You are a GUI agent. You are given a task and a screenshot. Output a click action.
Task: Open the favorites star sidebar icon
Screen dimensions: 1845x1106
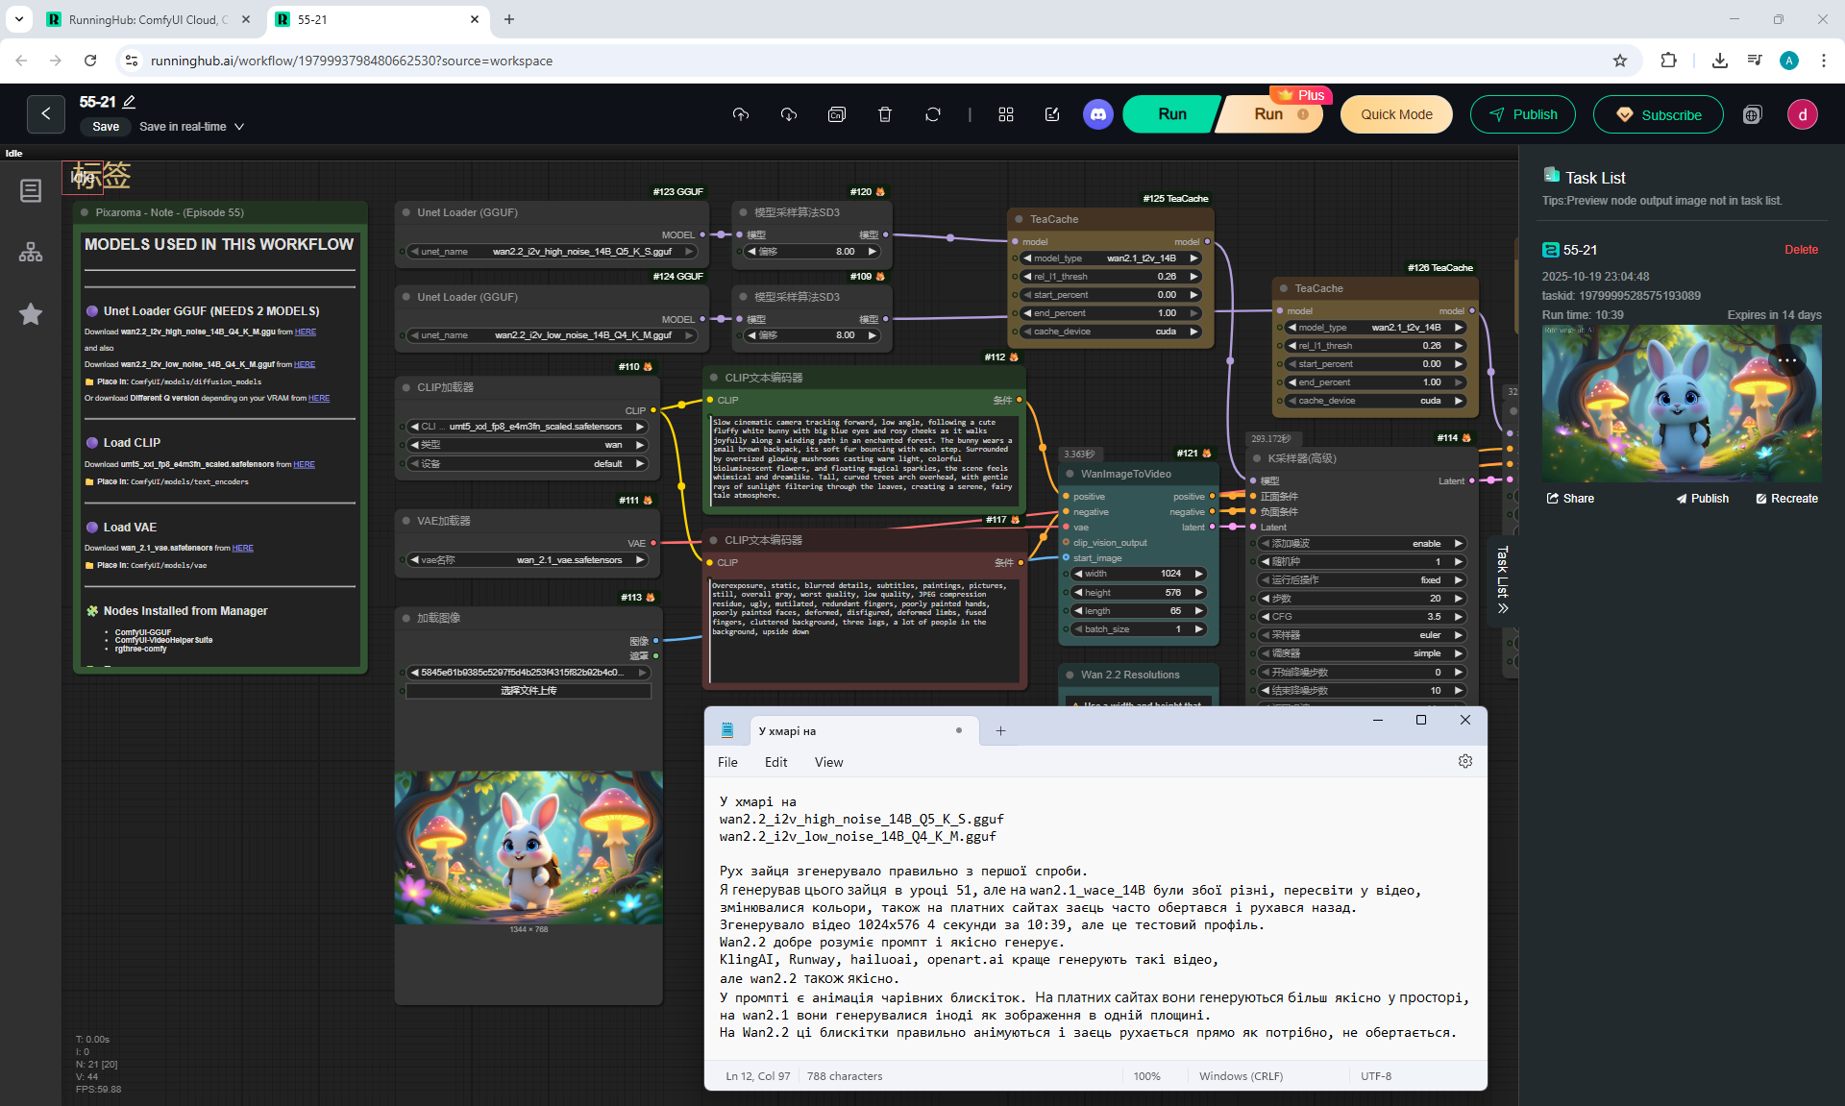tap(31, 314)
